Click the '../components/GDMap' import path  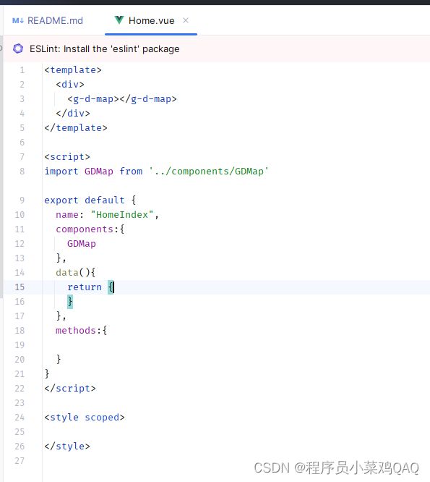click(x=209, y=172)
